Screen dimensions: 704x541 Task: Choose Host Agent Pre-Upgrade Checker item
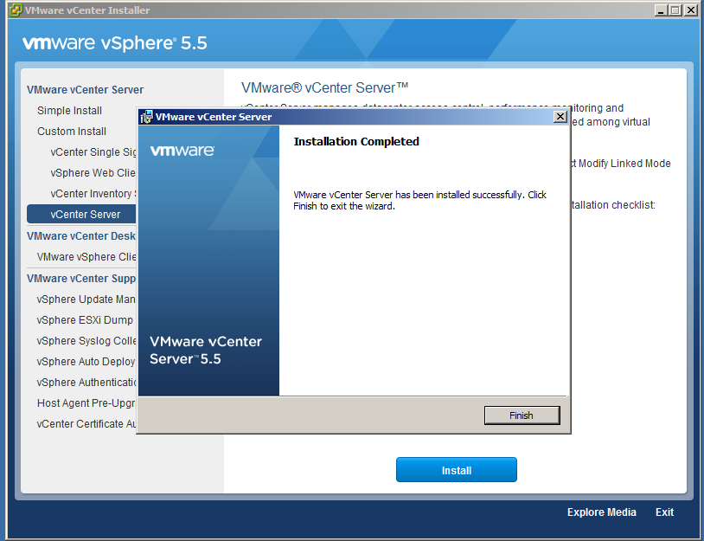point(86,403)
